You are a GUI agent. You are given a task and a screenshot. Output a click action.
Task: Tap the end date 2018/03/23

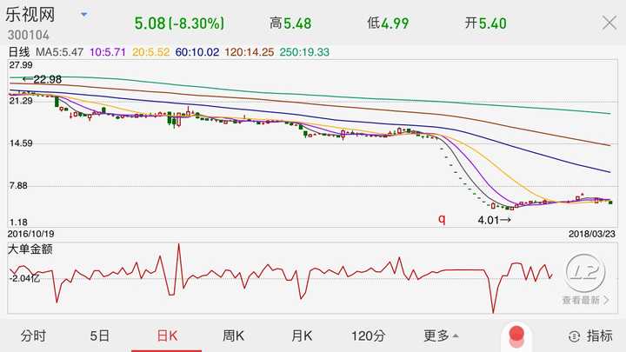coord(592,234)
